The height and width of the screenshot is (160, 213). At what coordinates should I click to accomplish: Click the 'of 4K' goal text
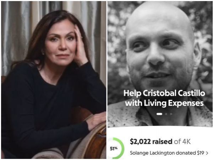point(182,142)
